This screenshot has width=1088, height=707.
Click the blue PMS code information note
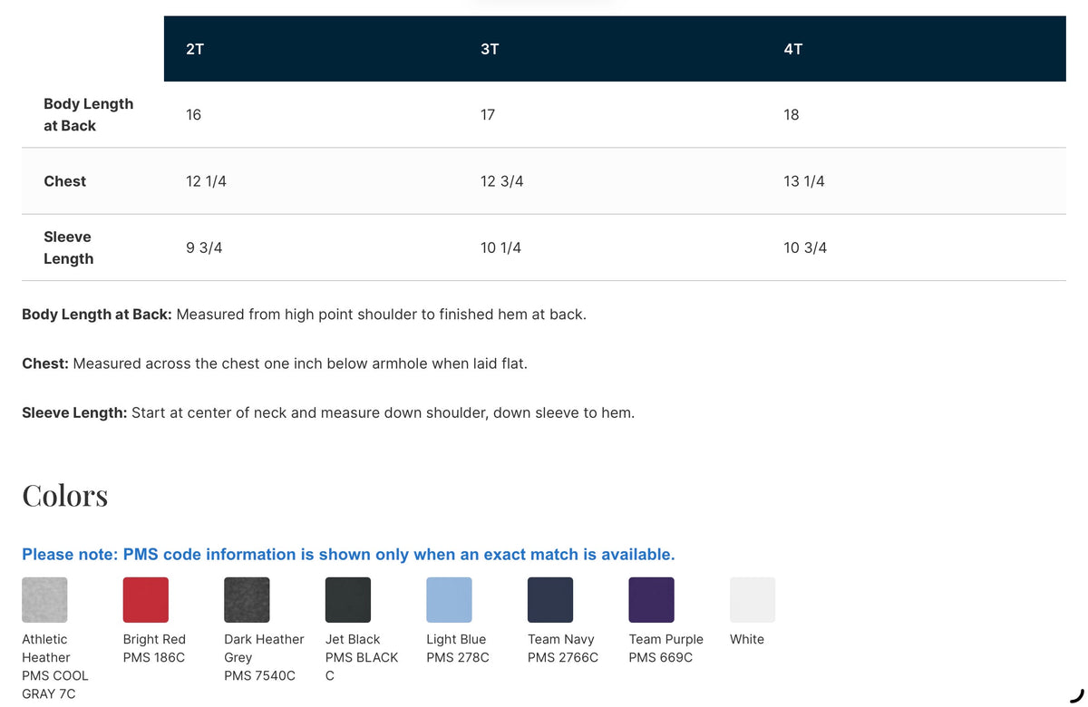pos(348,555)
